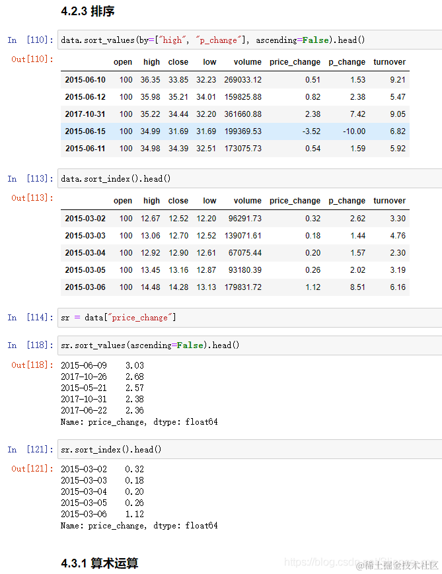Click series line 2015-03-02 0.32
Screen dimensions: 442x574
102,469
